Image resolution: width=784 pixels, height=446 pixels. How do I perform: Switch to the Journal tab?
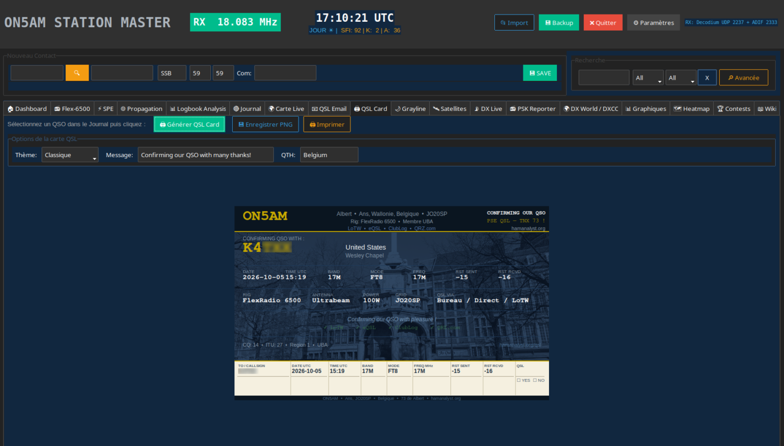pos(247,109)
